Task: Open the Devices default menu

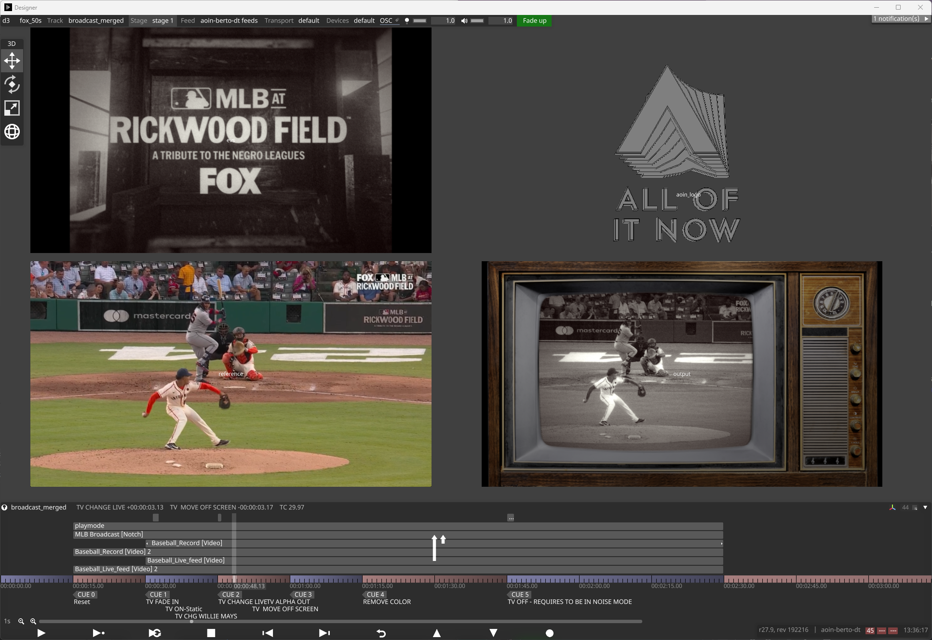Action: (351, 20)
